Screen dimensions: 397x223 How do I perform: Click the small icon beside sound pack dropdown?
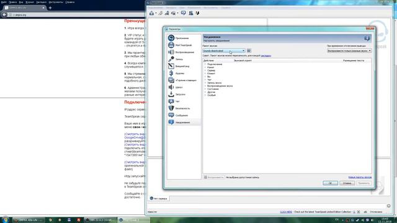[x=249, y=51]
